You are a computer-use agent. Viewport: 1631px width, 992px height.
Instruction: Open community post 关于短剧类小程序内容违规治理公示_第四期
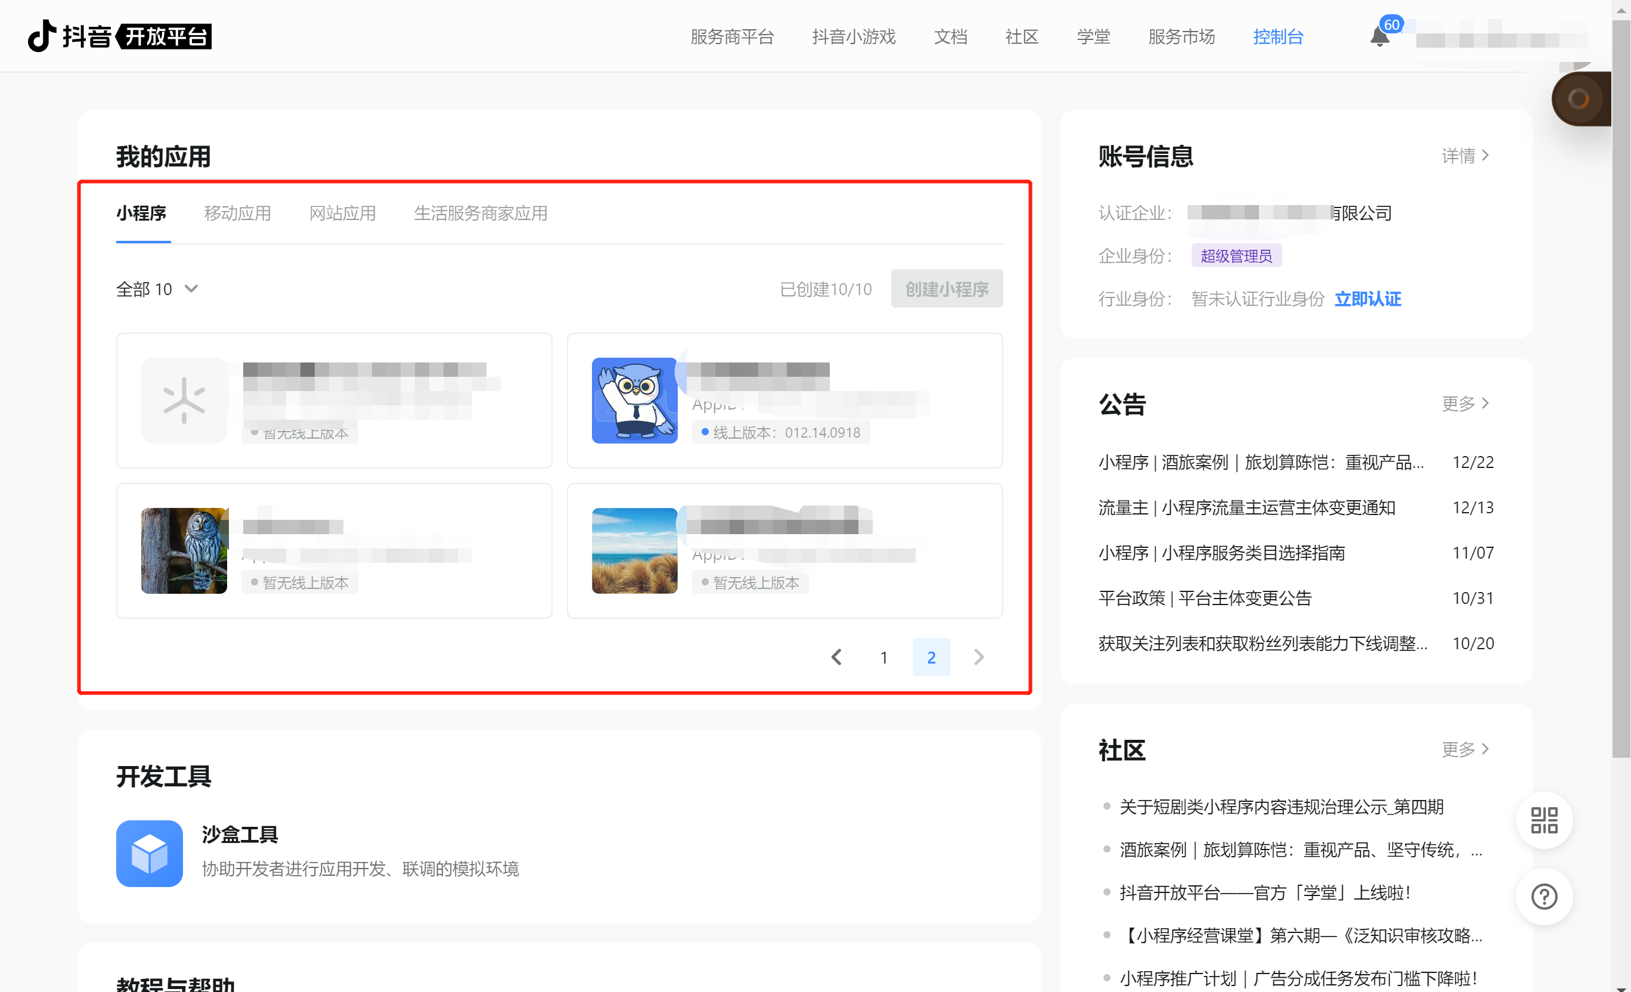[x=1282, y=807]
